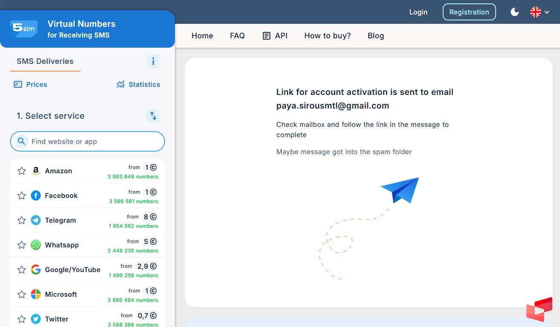Open the FAQ menu item

tap(237, 36)
